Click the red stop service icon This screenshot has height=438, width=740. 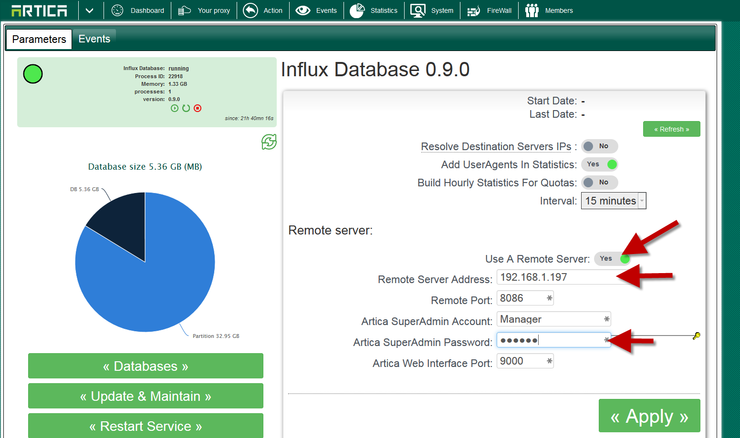click(x=198, y=108)
